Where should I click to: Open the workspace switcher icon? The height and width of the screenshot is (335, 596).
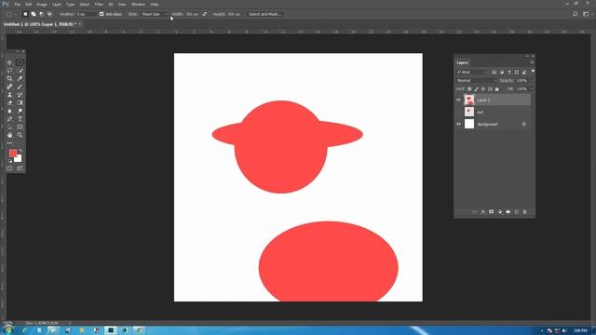pos(586,14)
